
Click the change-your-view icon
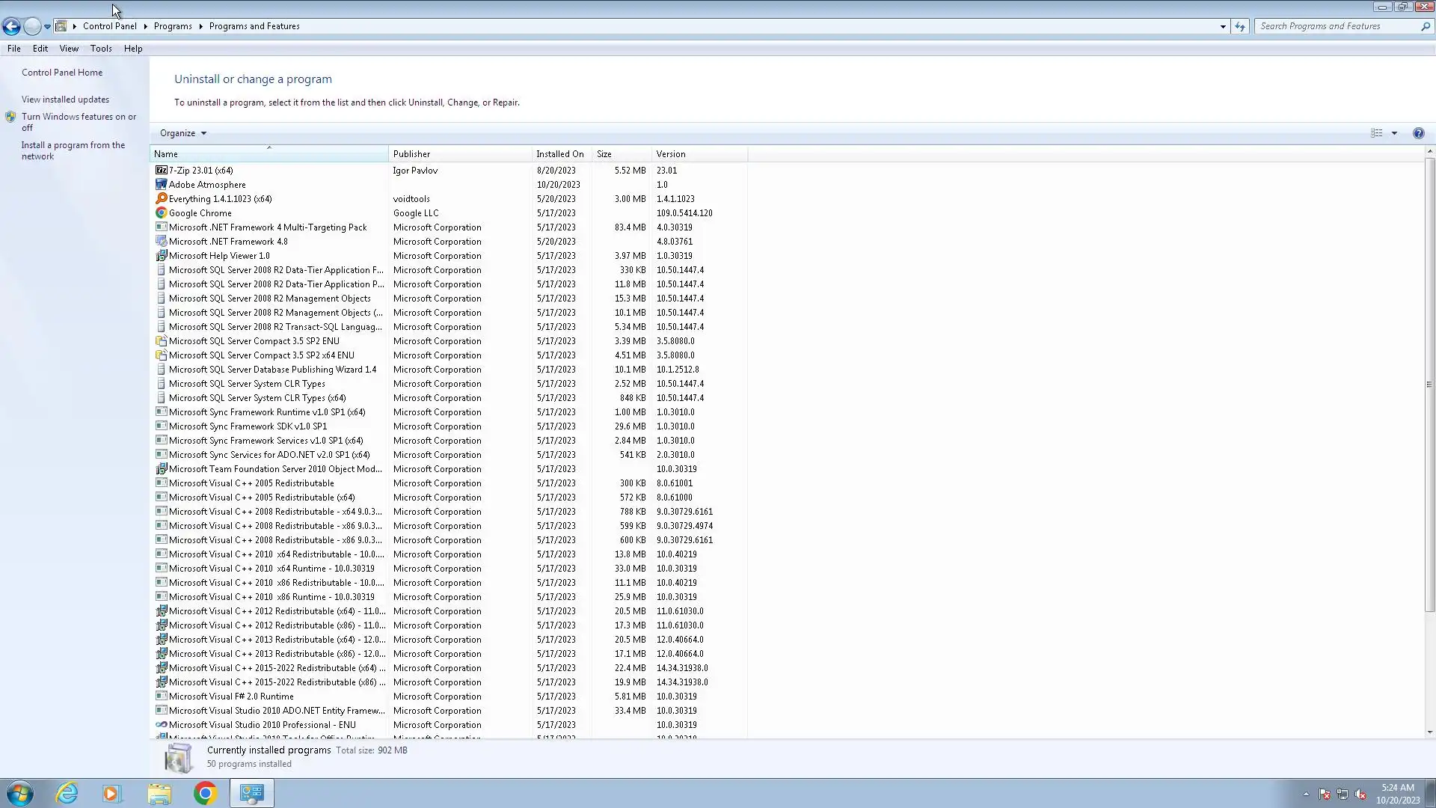tap(1376, 133)
